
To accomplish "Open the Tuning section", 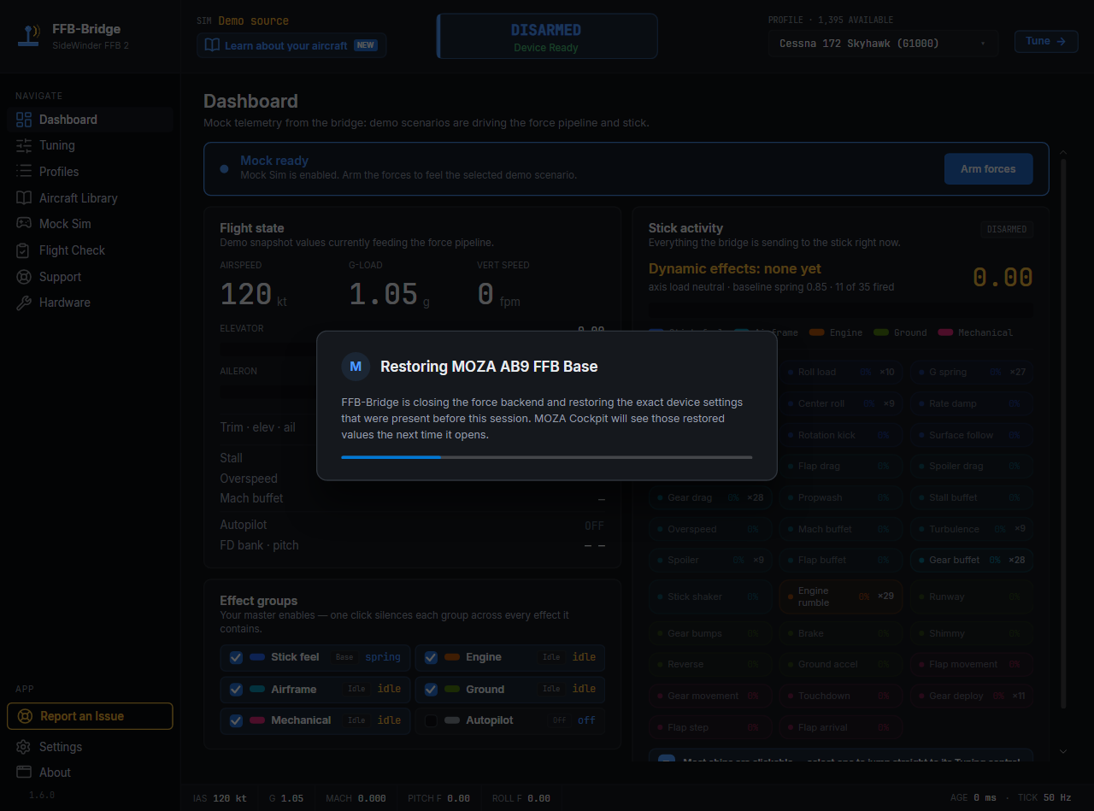I will (x=90, y=146).
